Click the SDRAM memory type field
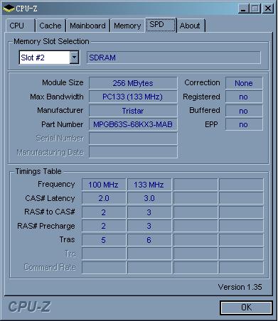Viewport: 278px width, 321px height. pyautogui.click(x=173, y=58)
